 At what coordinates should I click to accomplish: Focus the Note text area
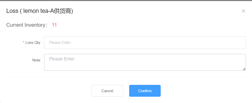[145, 62]
